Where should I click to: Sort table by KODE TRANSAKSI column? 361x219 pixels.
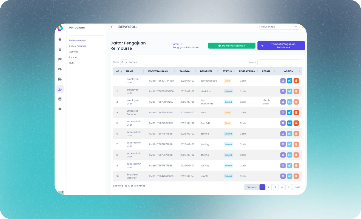[x=161, y=71]
